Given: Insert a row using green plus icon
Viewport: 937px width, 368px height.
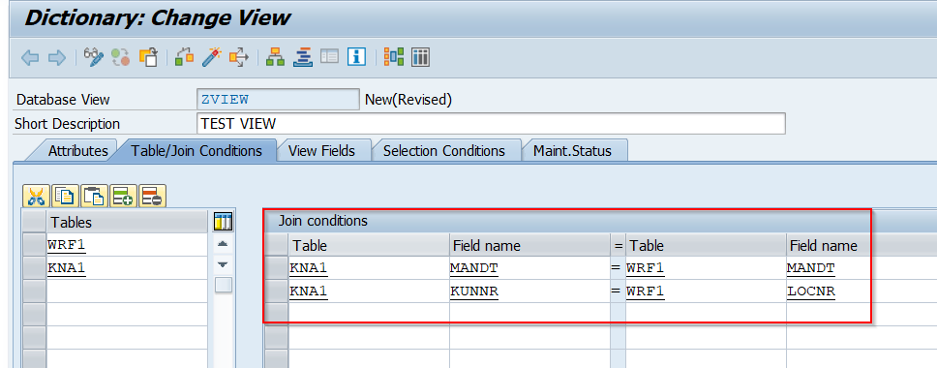Looking at the screenshot, I should [124, 196].
